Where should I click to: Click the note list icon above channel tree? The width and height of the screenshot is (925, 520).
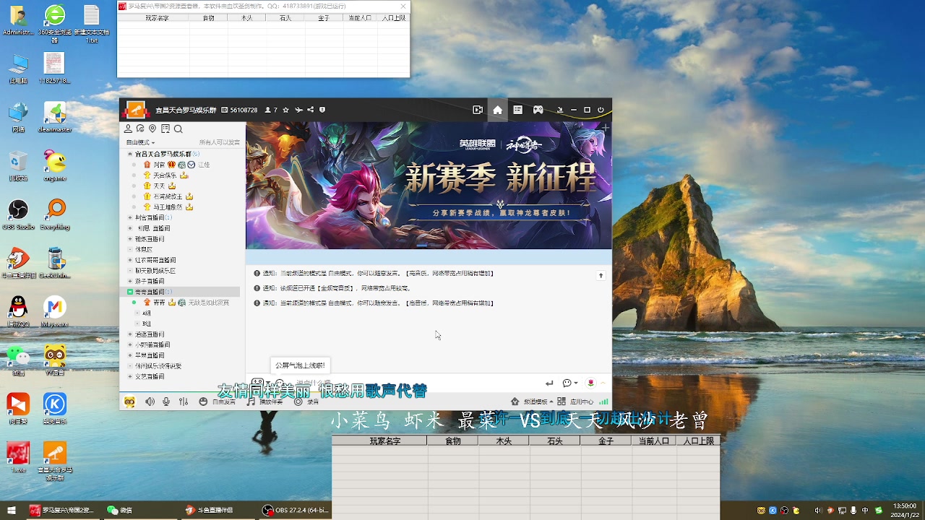pos(165,129)
